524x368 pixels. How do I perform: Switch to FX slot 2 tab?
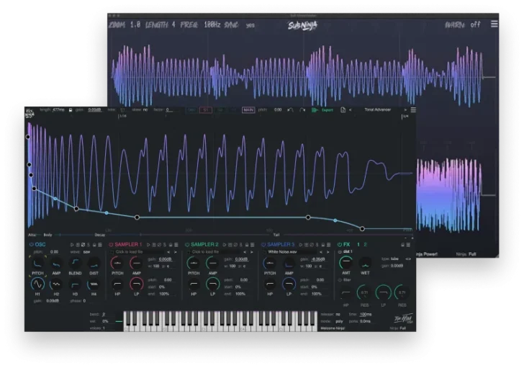click(x=366, y=245)
